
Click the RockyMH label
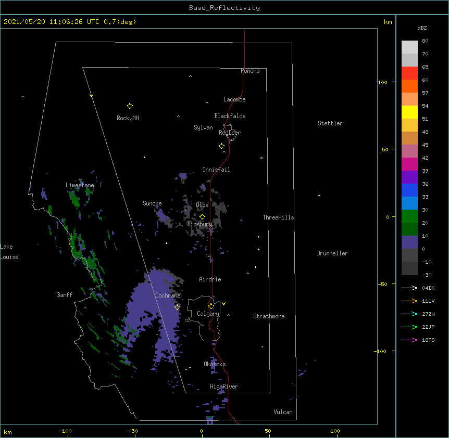128,118
